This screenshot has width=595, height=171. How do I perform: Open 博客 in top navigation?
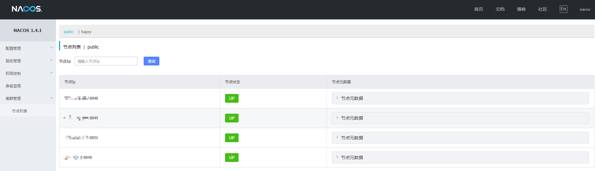[x=521, y=9]
